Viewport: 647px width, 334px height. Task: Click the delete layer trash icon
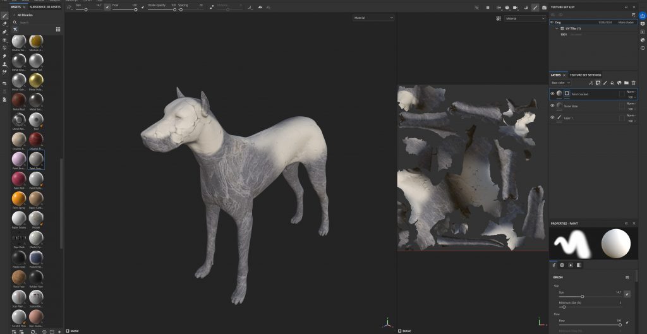coord(634,83)
